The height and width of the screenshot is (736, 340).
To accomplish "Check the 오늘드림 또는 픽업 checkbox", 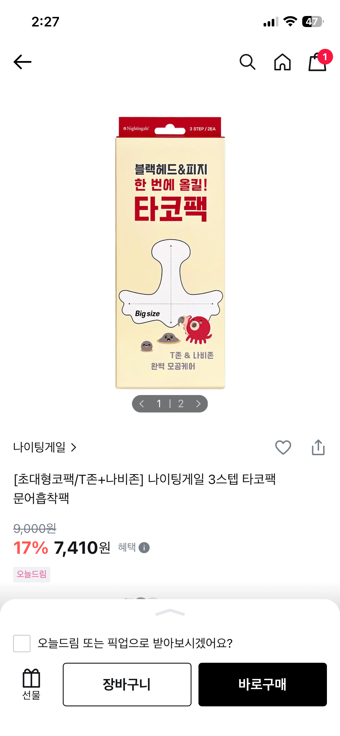I will click(x=22, y=643).
